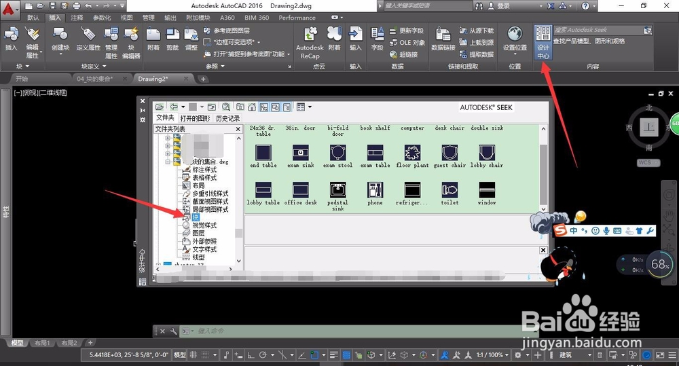
Task: Switch to the View (视图) ribbon tab
Action: (x=126, y=18)
